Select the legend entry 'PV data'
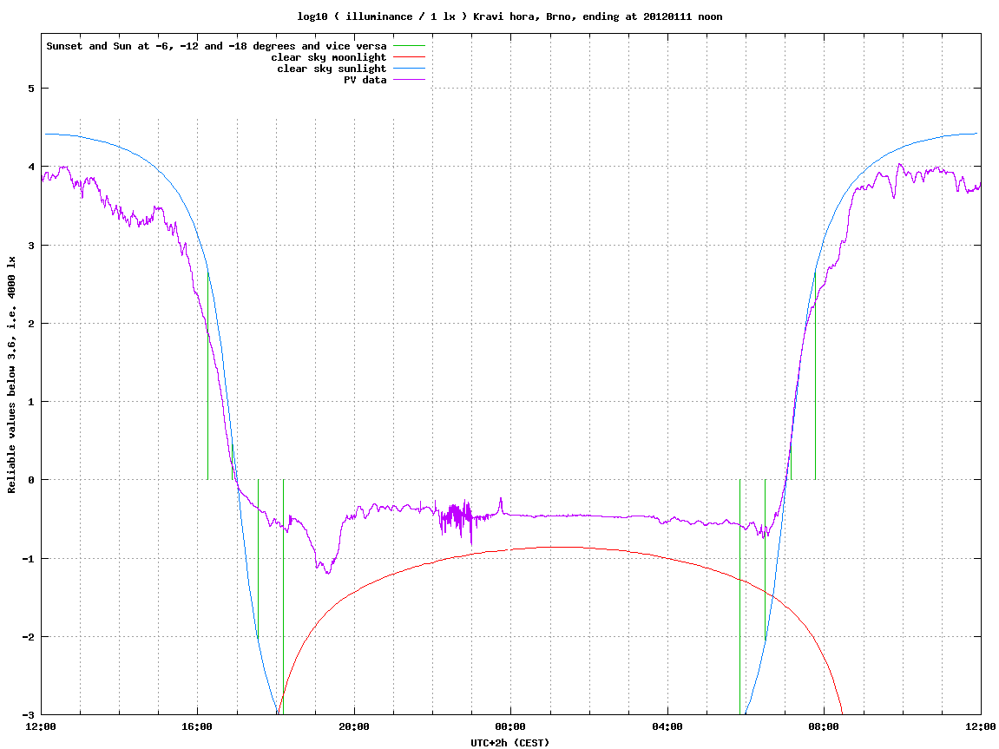This screenshot has height=749, width=999. tap(365, 80)
